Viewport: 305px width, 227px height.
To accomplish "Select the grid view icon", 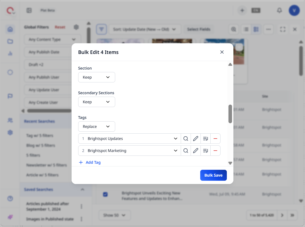I will 256,29.
